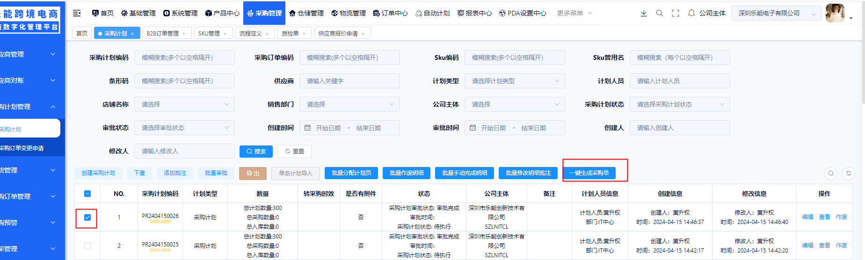
Task: Click the round search icon above table
Action: coord(831,173)
